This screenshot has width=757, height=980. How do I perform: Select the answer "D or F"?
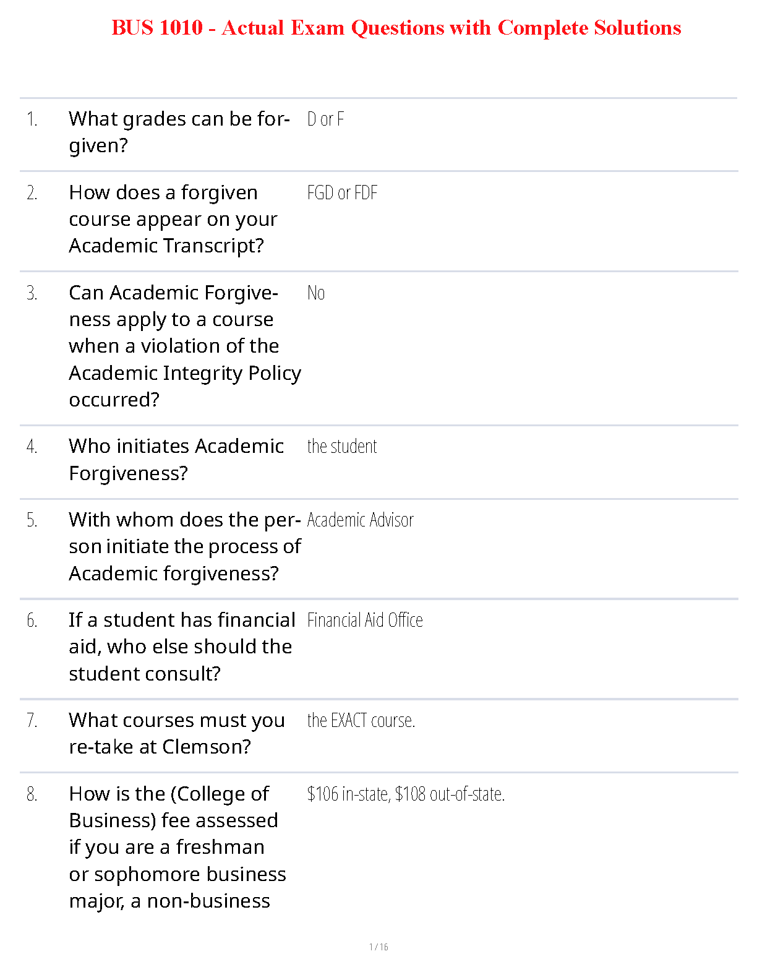click(x=325, y=119)
